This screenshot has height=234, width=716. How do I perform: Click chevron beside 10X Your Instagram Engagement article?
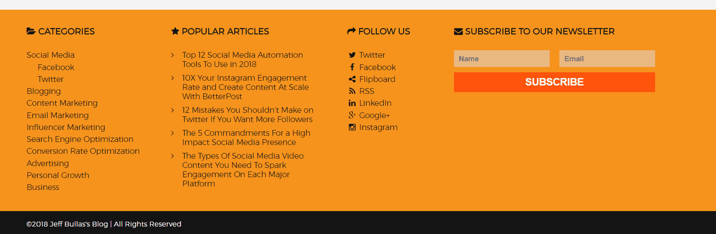[x=172, y=78]
